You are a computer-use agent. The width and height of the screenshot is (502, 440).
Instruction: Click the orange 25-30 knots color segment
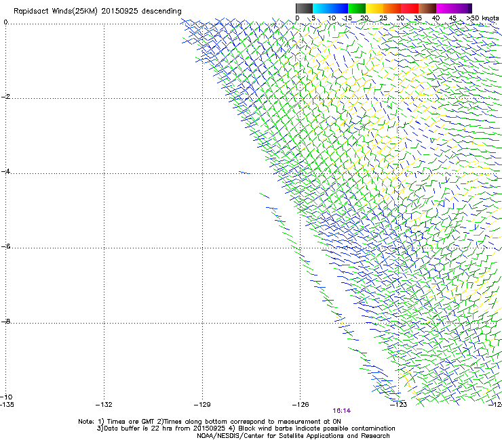pos(392,8)
